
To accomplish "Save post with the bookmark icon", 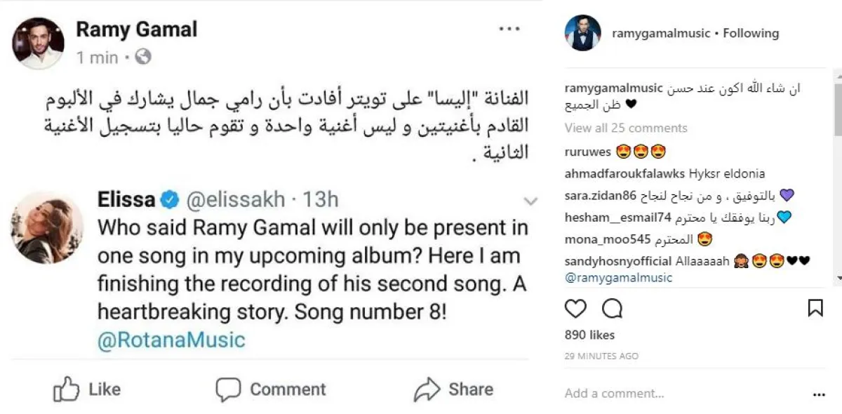I will pos(815,308).
